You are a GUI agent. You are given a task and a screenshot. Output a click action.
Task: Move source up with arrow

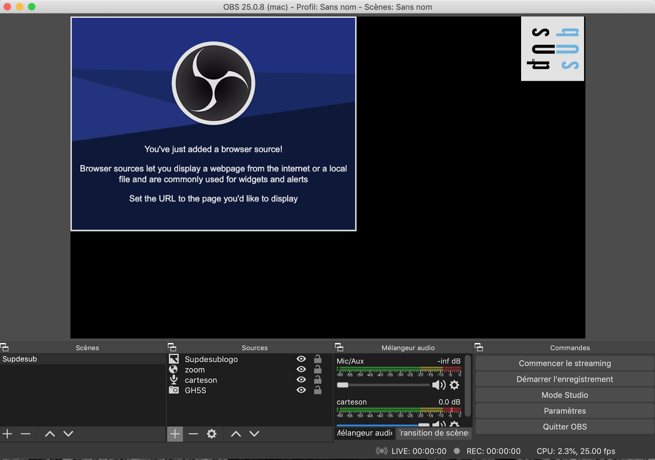coord(236,434)
